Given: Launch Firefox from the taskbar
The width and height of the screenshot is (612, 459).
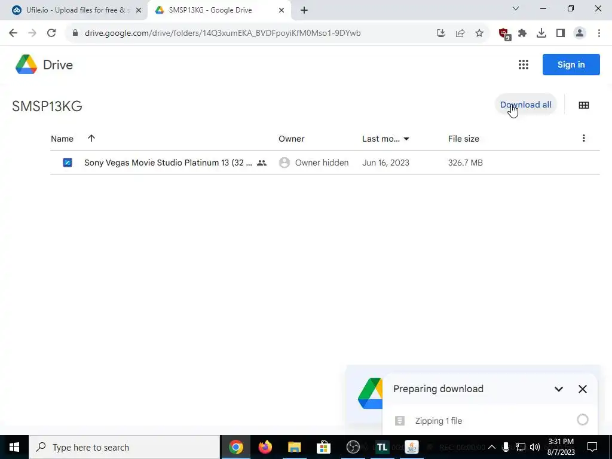Looking at the screenshot, I should click(265, 447).
